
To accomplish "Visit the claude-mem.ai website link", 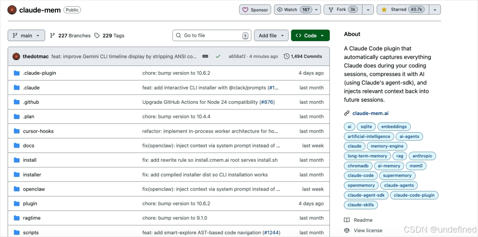I will click(370, 113).
